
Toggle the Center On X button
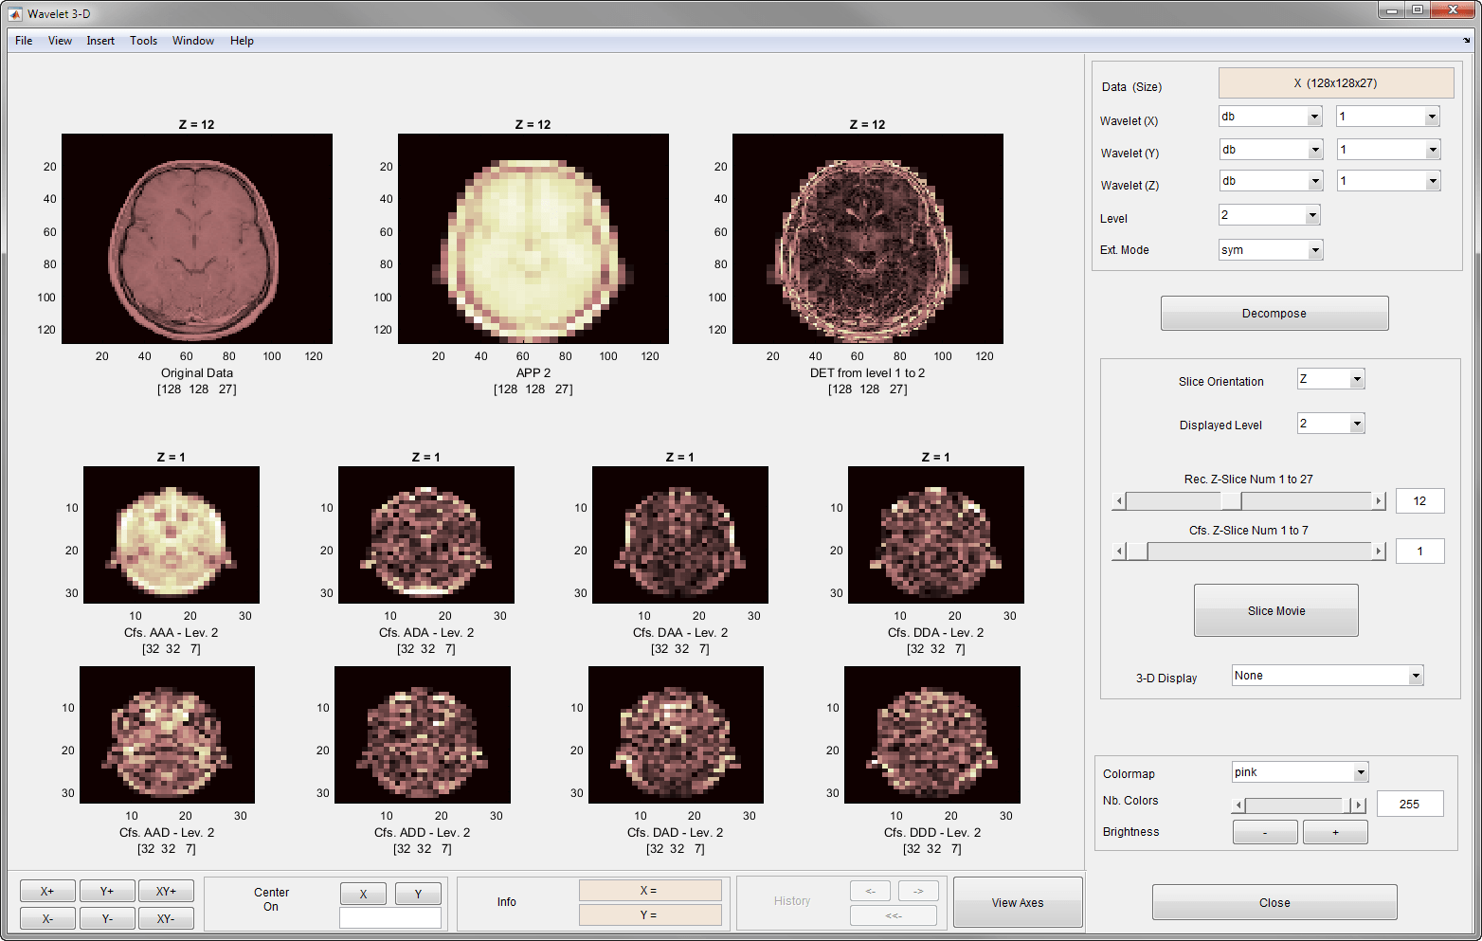point(363,895)
